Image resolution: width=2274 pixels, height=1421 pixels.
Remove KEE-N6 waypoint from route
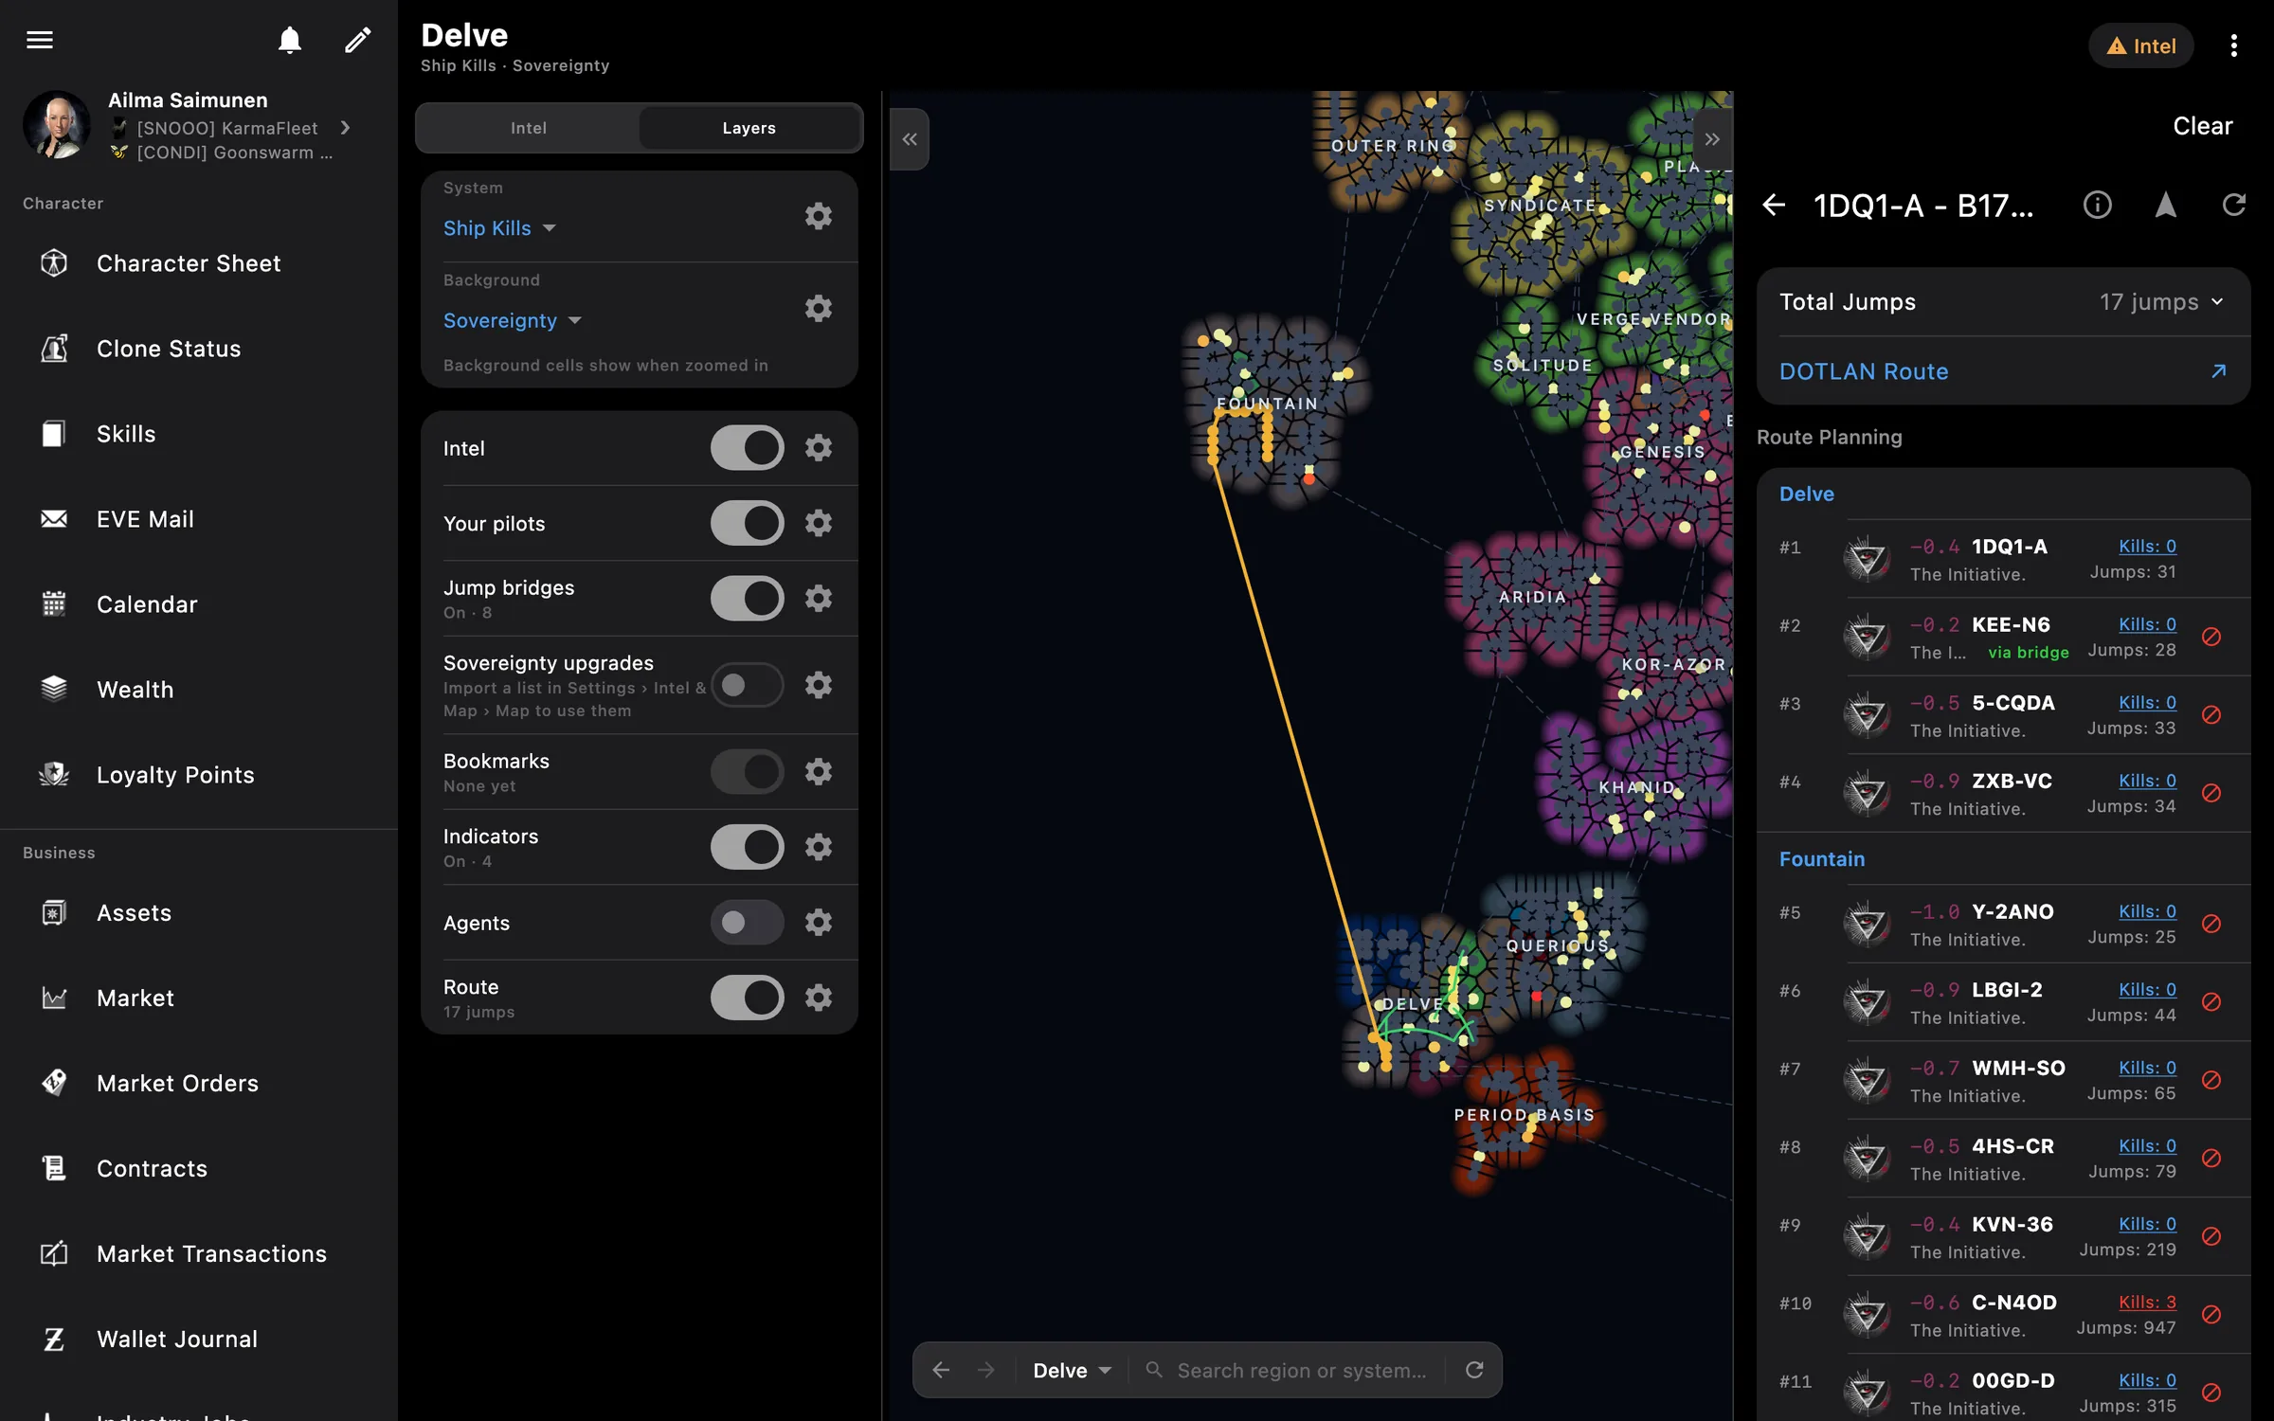pyautogui.click(x=2211, y=637)
